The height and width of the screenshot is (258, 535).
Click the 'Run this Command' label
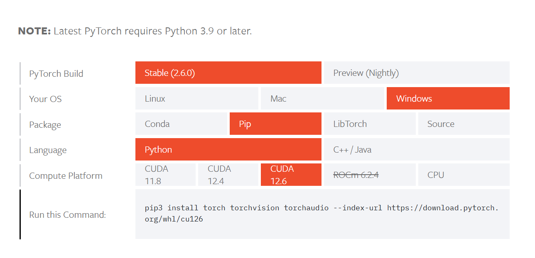[x=66, y=214]
